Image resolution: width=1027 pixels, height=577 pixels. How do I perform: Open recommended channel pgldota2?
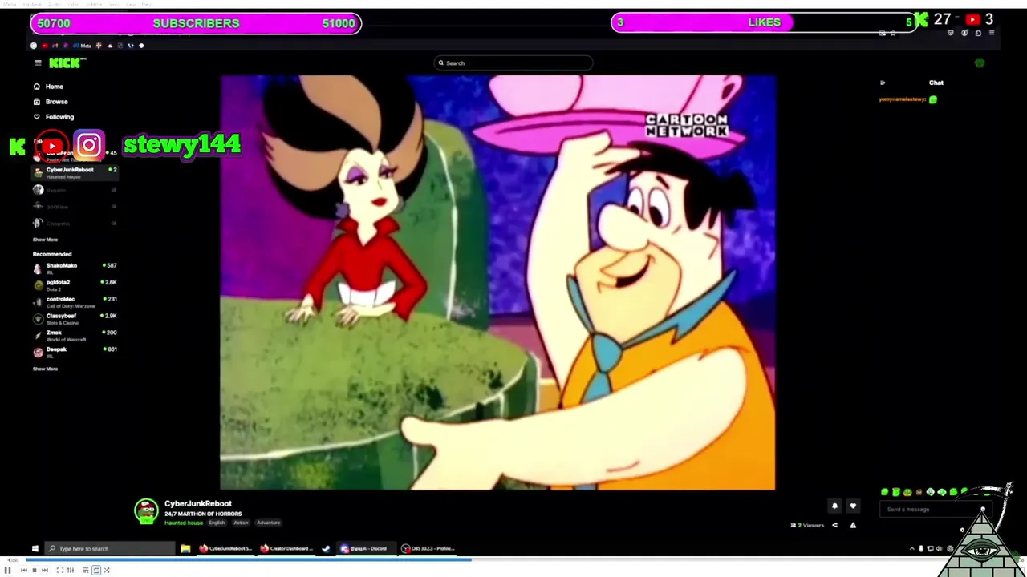coord(75,284)
